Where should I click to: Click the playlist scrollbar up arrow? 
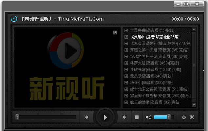(194, 30)
